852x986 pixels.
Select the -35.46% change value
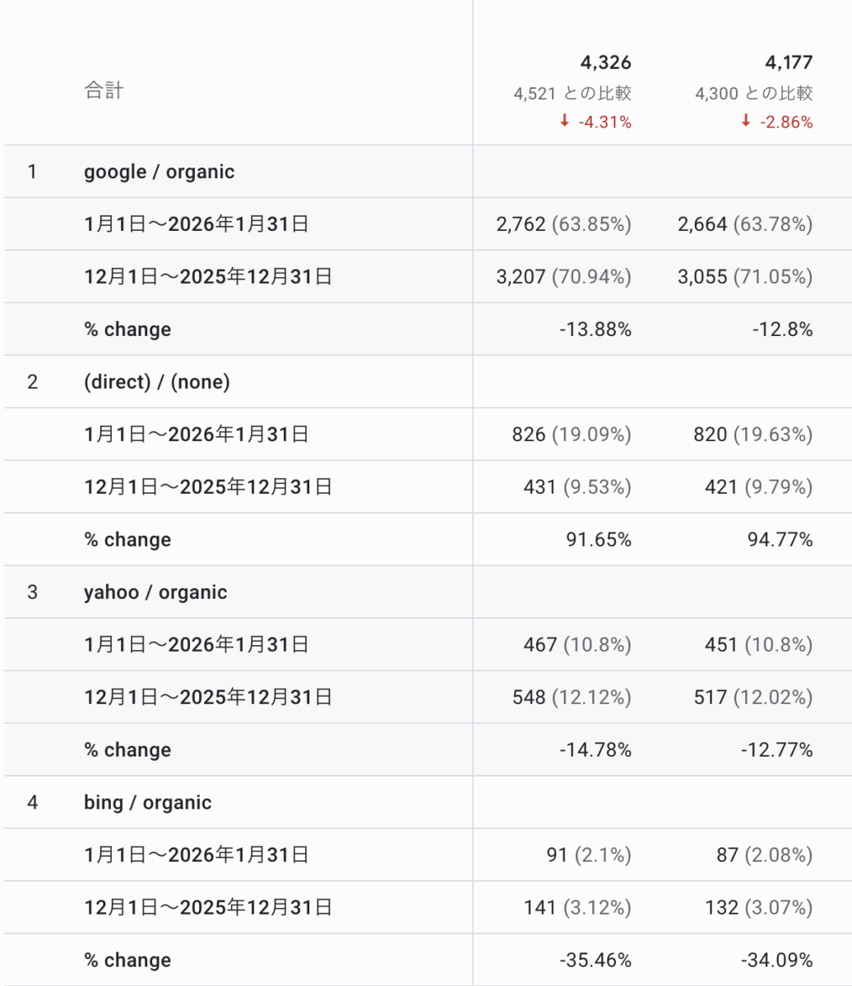[595, 961]
